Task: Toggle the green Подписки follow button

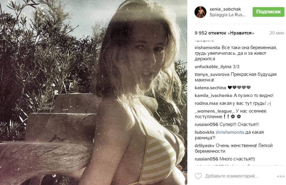Action: (268, 12)
